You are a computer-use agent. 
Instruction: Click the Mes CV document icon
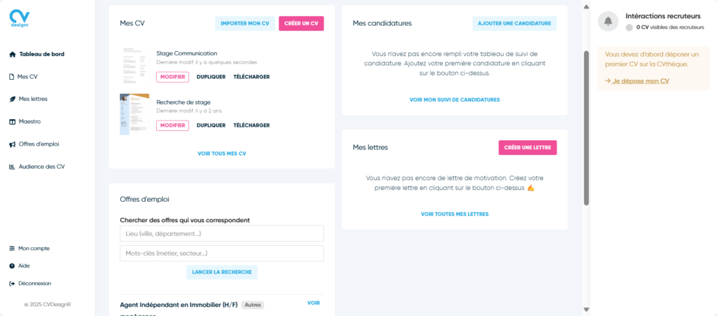click(12, 77)
